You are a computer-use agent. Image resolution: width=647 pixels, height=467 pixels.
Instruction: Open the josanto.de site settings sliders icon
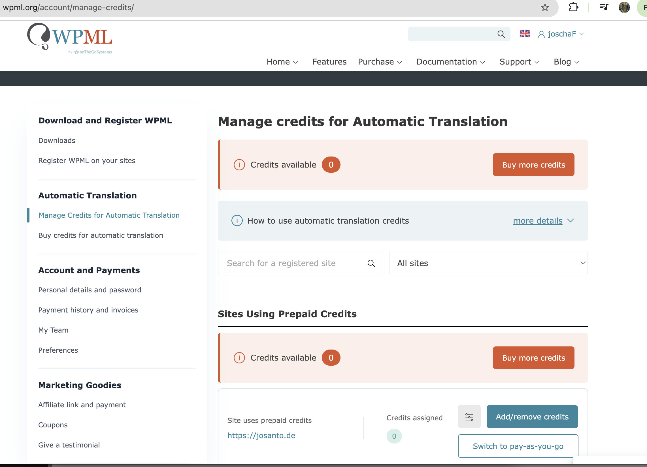[469, 417]
